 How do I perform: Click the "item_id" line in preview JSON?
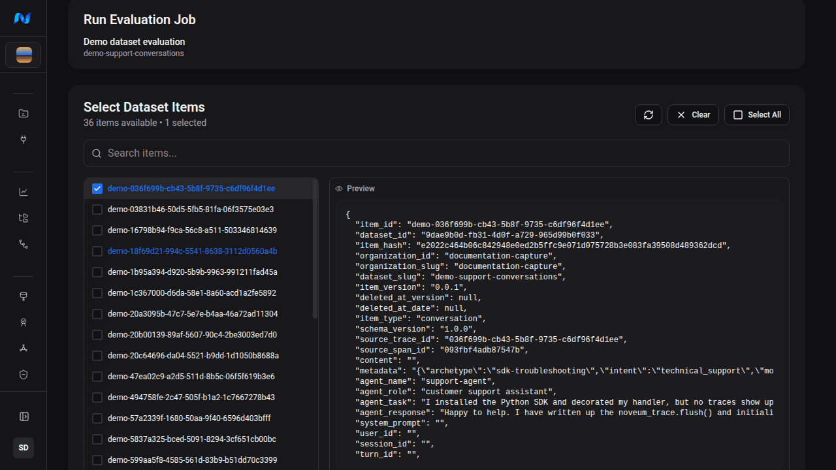[x=484, y=225]
